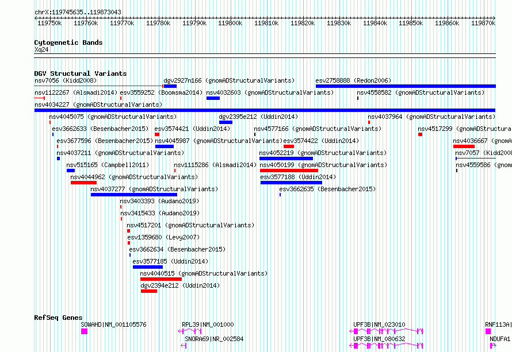Click the esv3662634 (Besenbacher2015) label
The image size is (512, 352).
click(178, 249)
